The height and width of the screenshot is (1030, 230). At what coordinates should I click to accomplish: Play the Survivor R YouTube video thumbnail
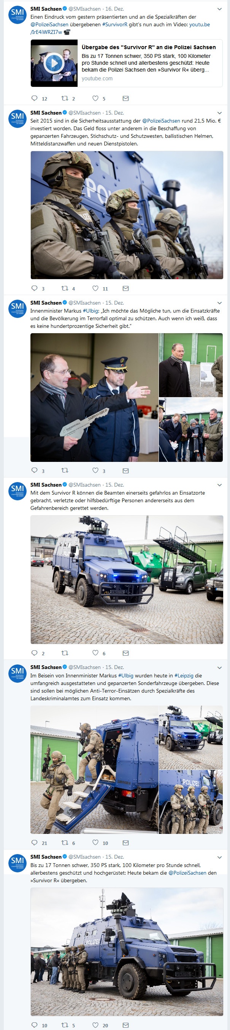pos(54,63)
